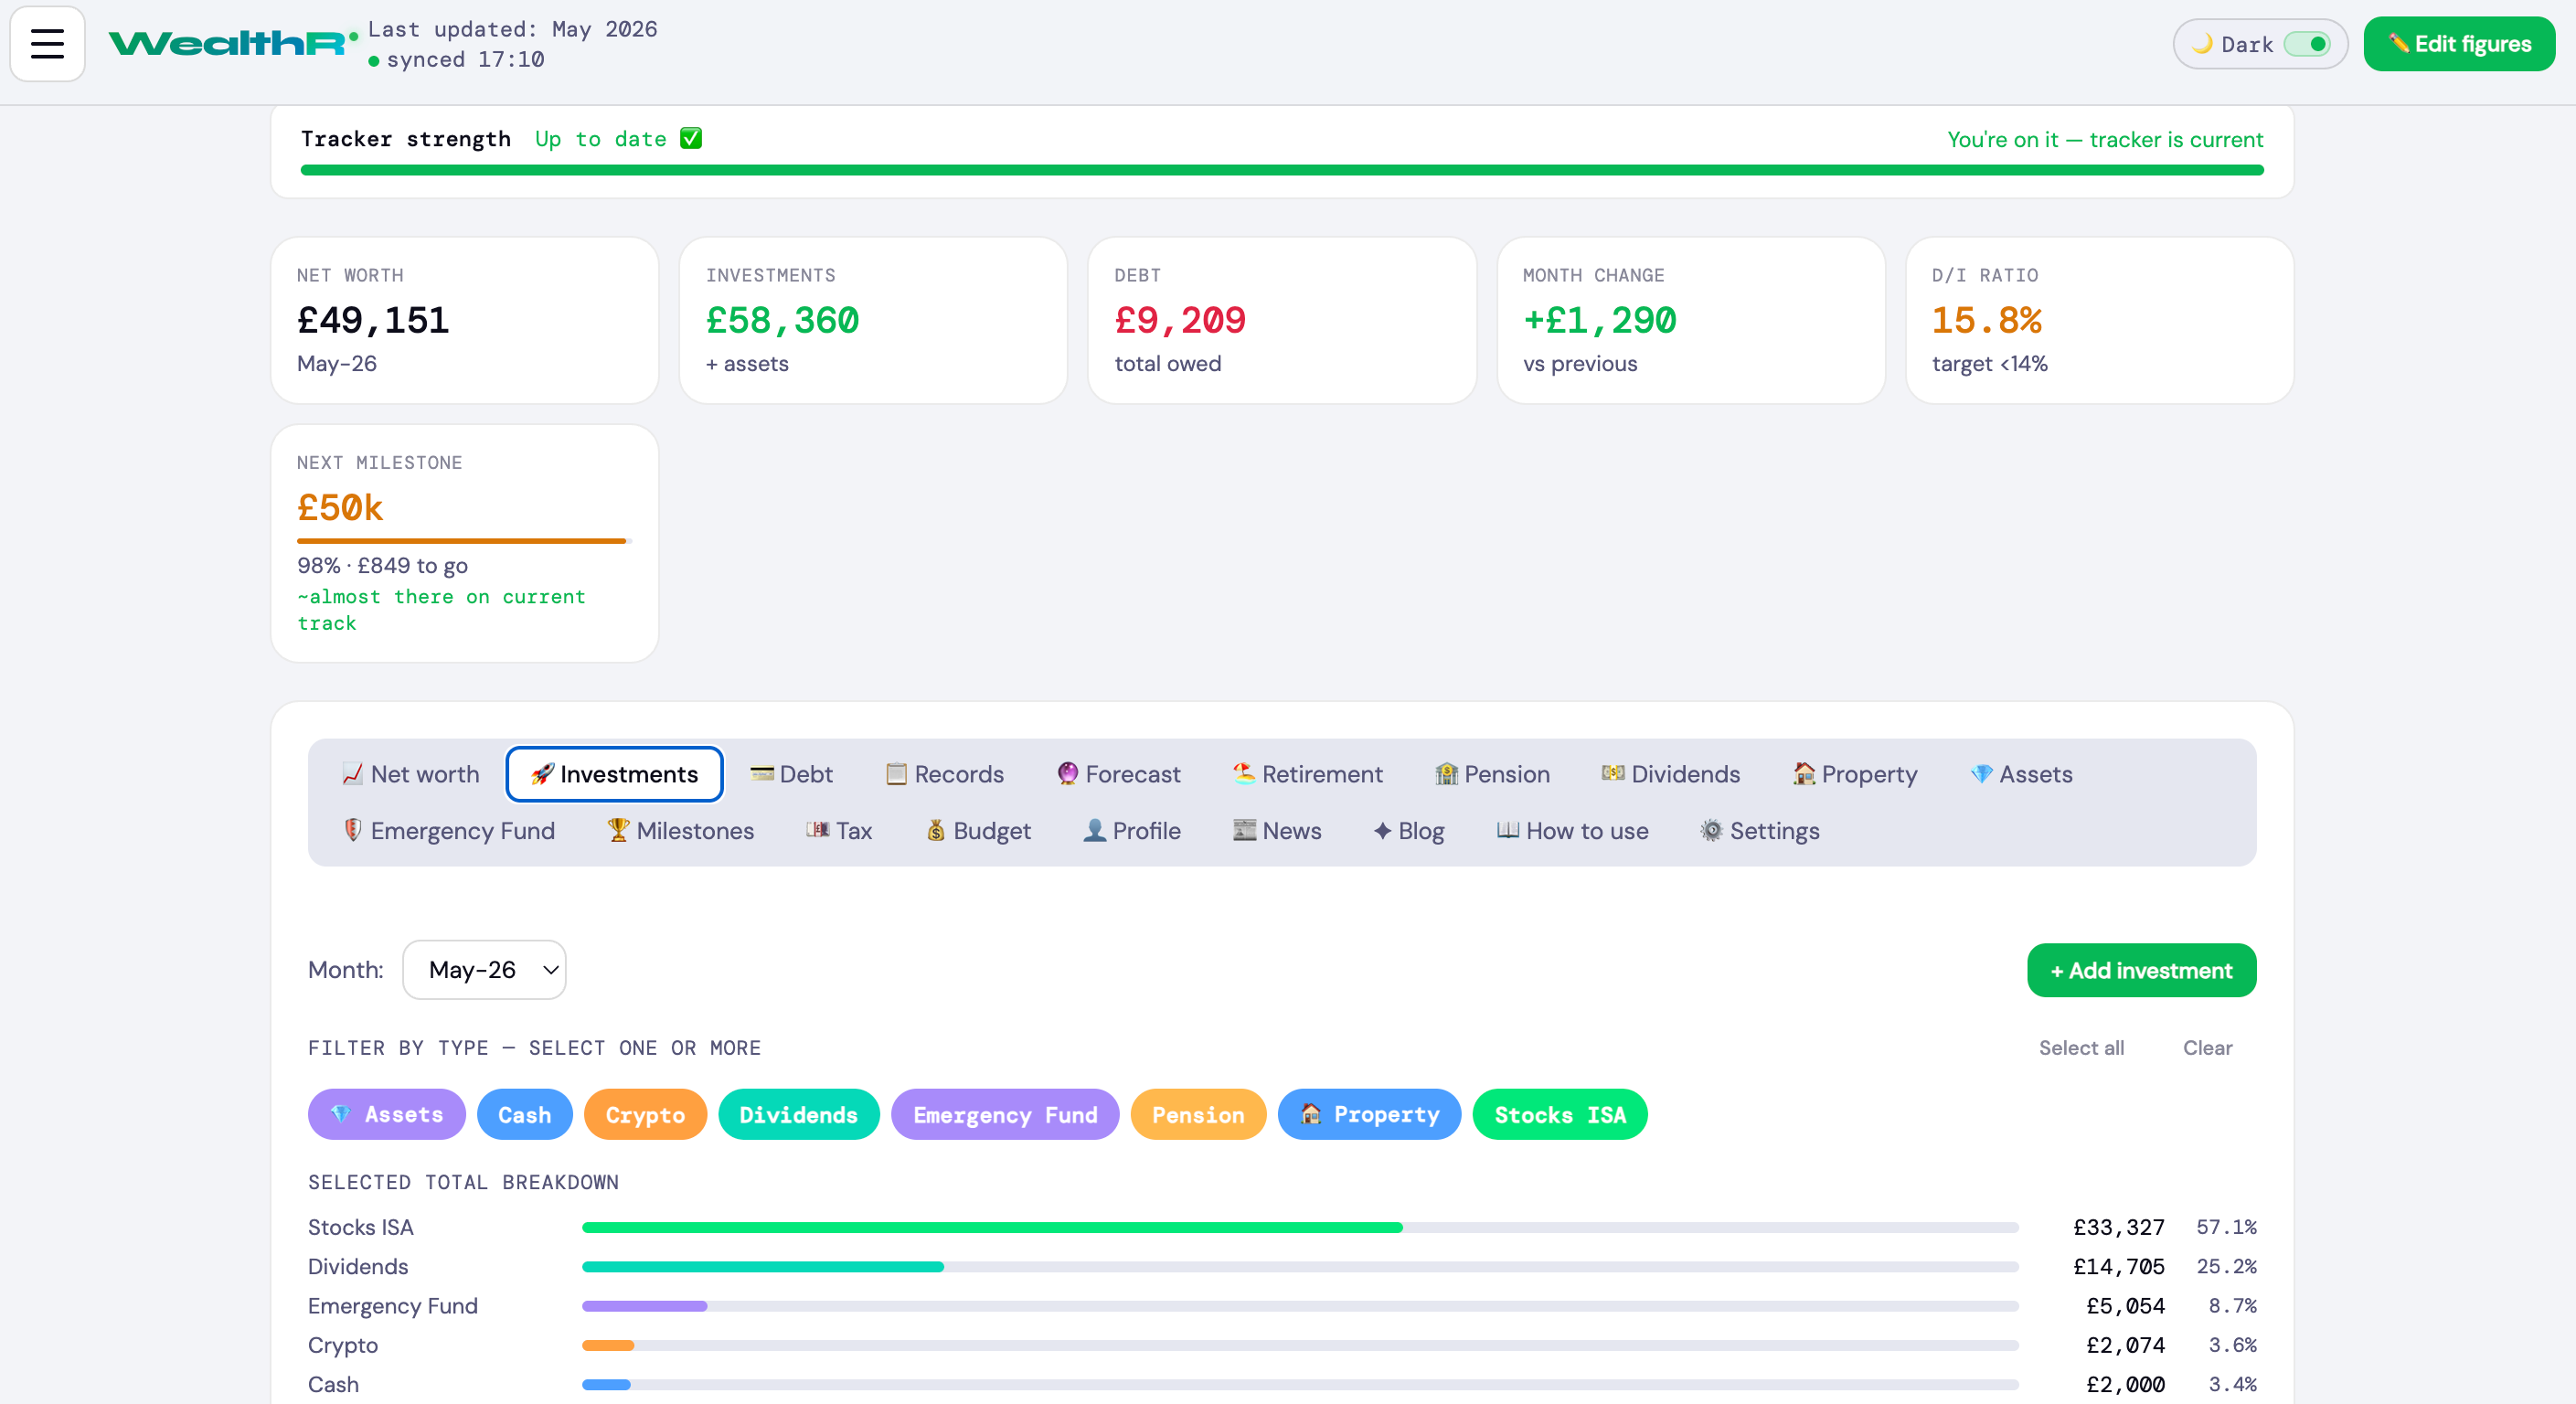Image resolution: width=2576 pixels, height=1404 pixels.
Task: Toggle the Dark mode switch
Action: coord(2307,44)
